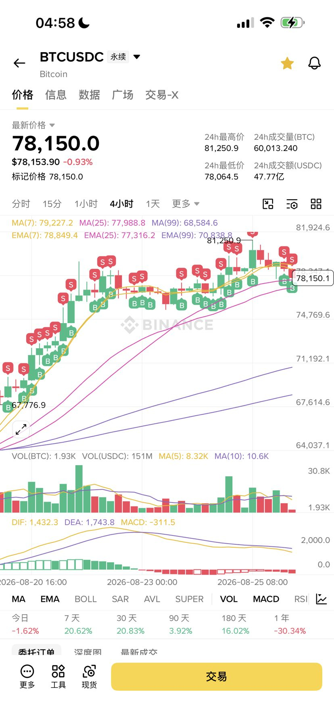
Task: Tap the 7 天 20.62% performance
Action: (78, 624)
